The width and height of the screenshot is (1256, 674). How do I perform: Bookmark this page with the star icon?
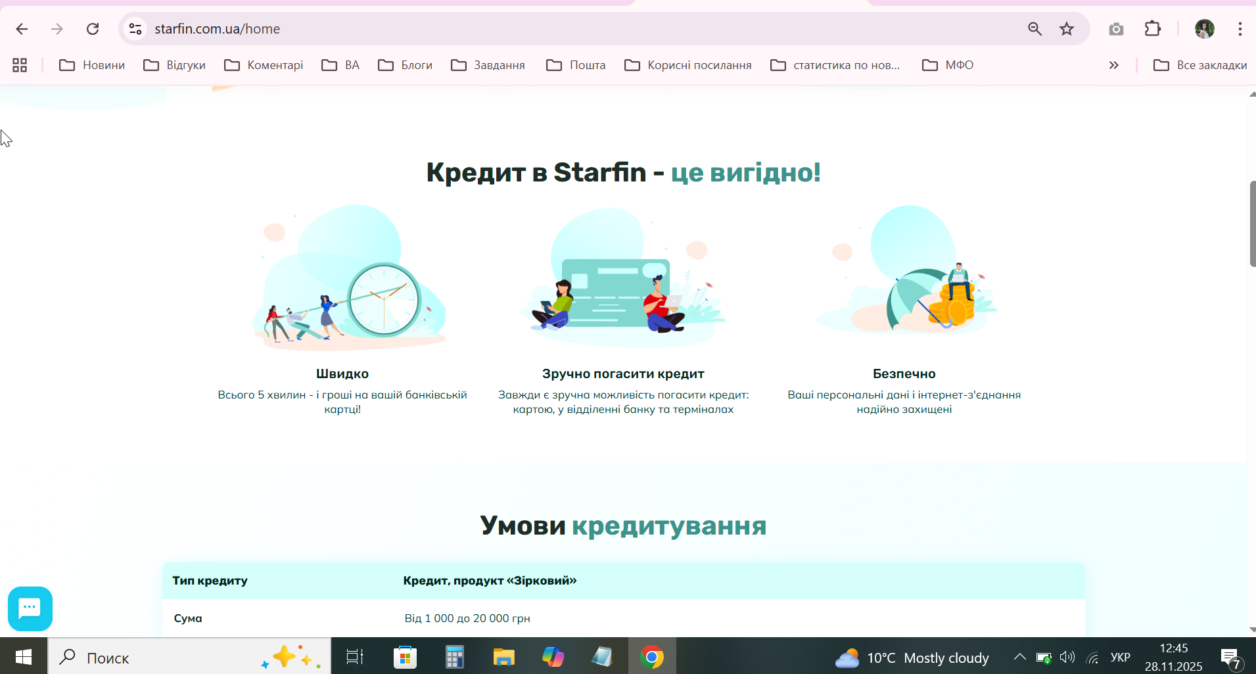[x=1067, y=29]
